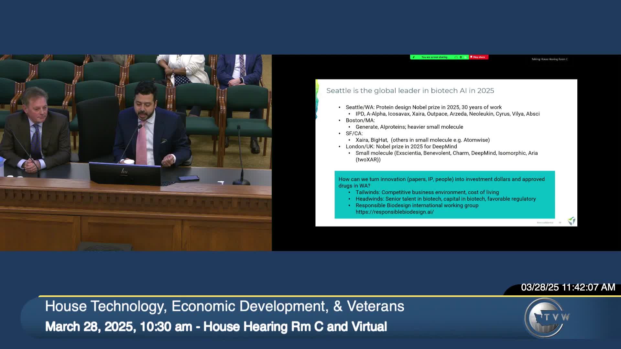Click the icon left of the shield in the sharing bar

pos(456,57)
